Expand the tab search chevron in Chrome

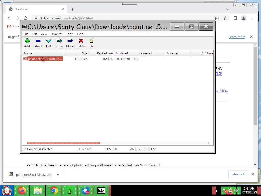coord(228,9)
